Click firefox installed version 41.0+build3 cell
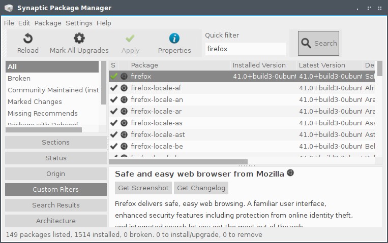The height and width of the screenshot is (243, 388). click(x=264, y=76)
